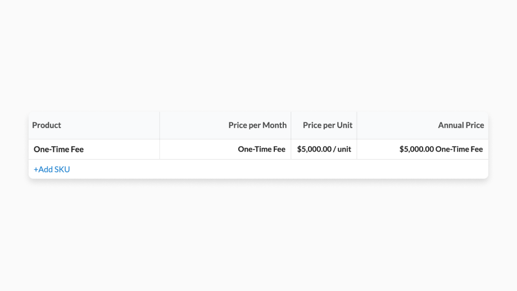This screenshot has height=291, width=517.
Task: Click divider between Price per Month and Price per Unit
Action: 291,125
